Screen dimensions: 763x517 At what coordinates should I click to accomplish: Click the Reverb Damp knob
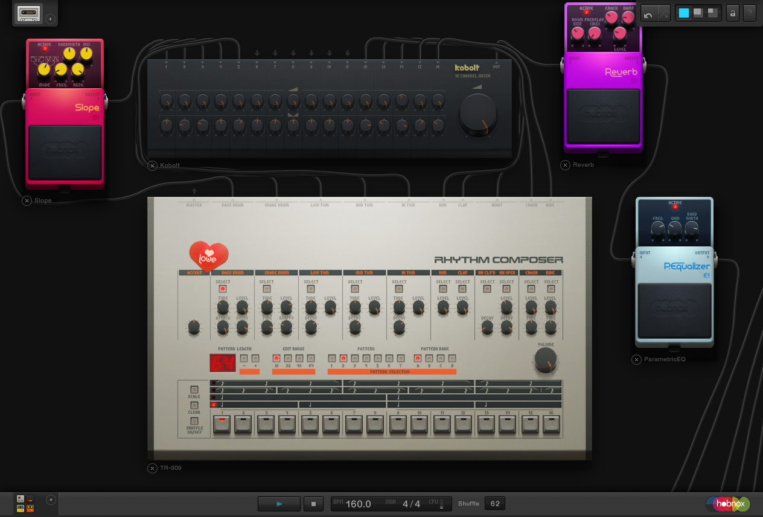pos(628,18)
